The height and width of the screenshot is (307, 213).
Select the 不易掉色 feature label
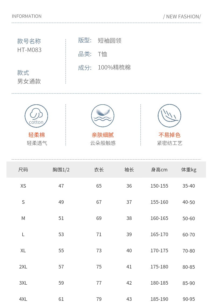tap(170, 135)
